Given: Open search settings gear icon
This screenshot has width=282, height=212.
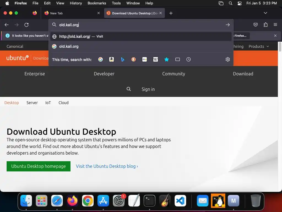Looking at the screenshot, I should [x=228, y=59].
